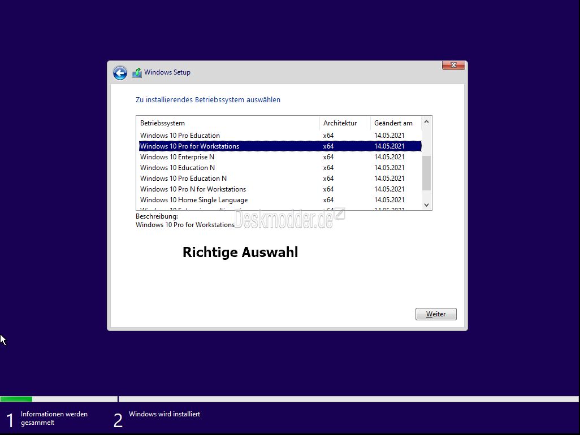Click the Betriebssystem column header

(x=228, y=123)
